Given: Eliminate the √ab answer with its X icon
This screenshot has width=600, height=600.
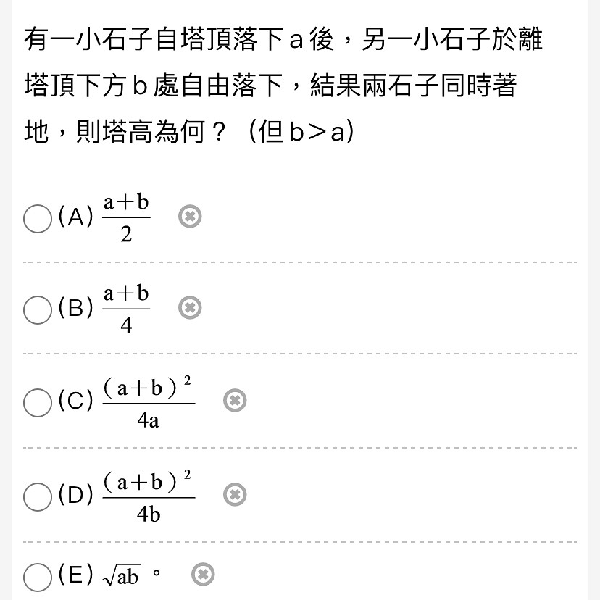Looking at the screenshot, I should 203,575.
